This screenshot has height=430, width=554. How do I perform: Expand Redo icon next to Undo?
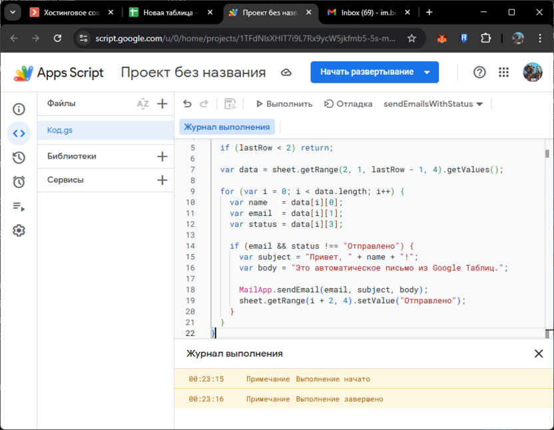click(x=204, y=103)
